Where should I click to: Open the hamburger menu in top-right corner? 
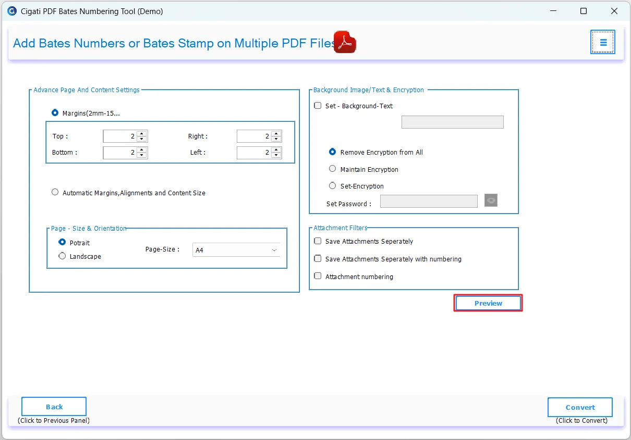(603, 42)
